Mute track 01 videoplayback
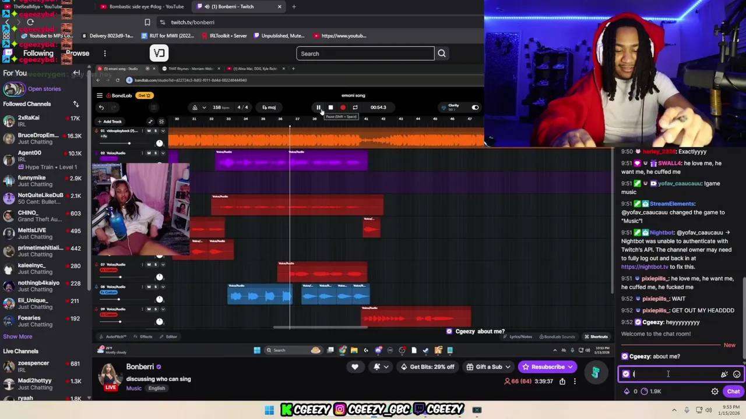746x419 pixels. pos(148,130)
